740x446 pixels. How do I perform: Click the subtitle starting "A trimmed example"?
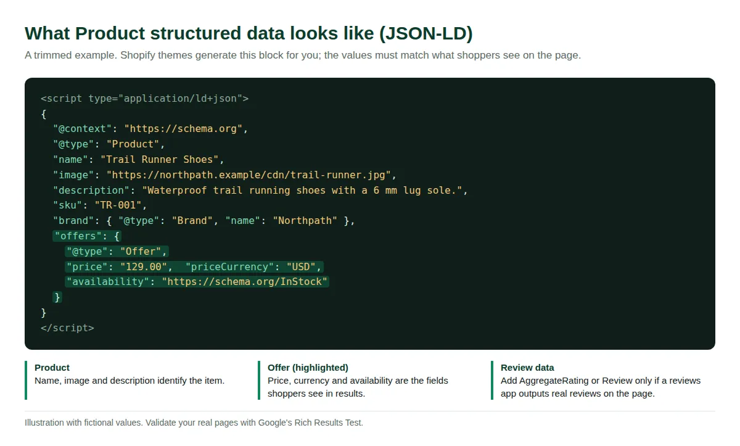[303, 56]
